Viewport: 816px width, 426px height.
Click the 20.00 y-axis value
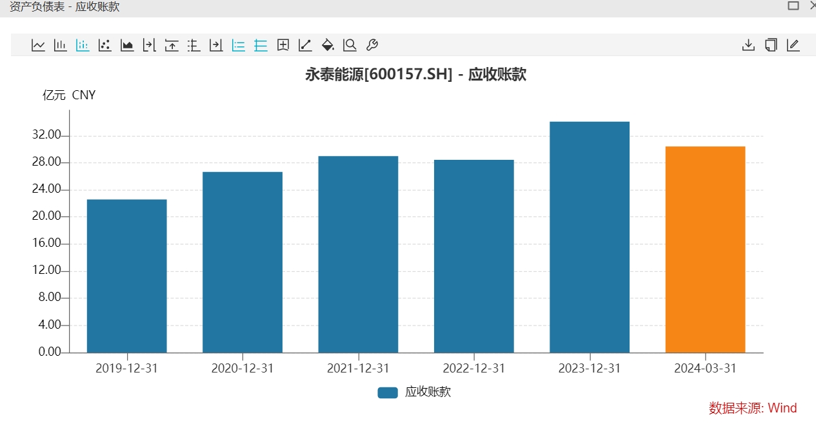pyautogui.click(x=46, y=217)
